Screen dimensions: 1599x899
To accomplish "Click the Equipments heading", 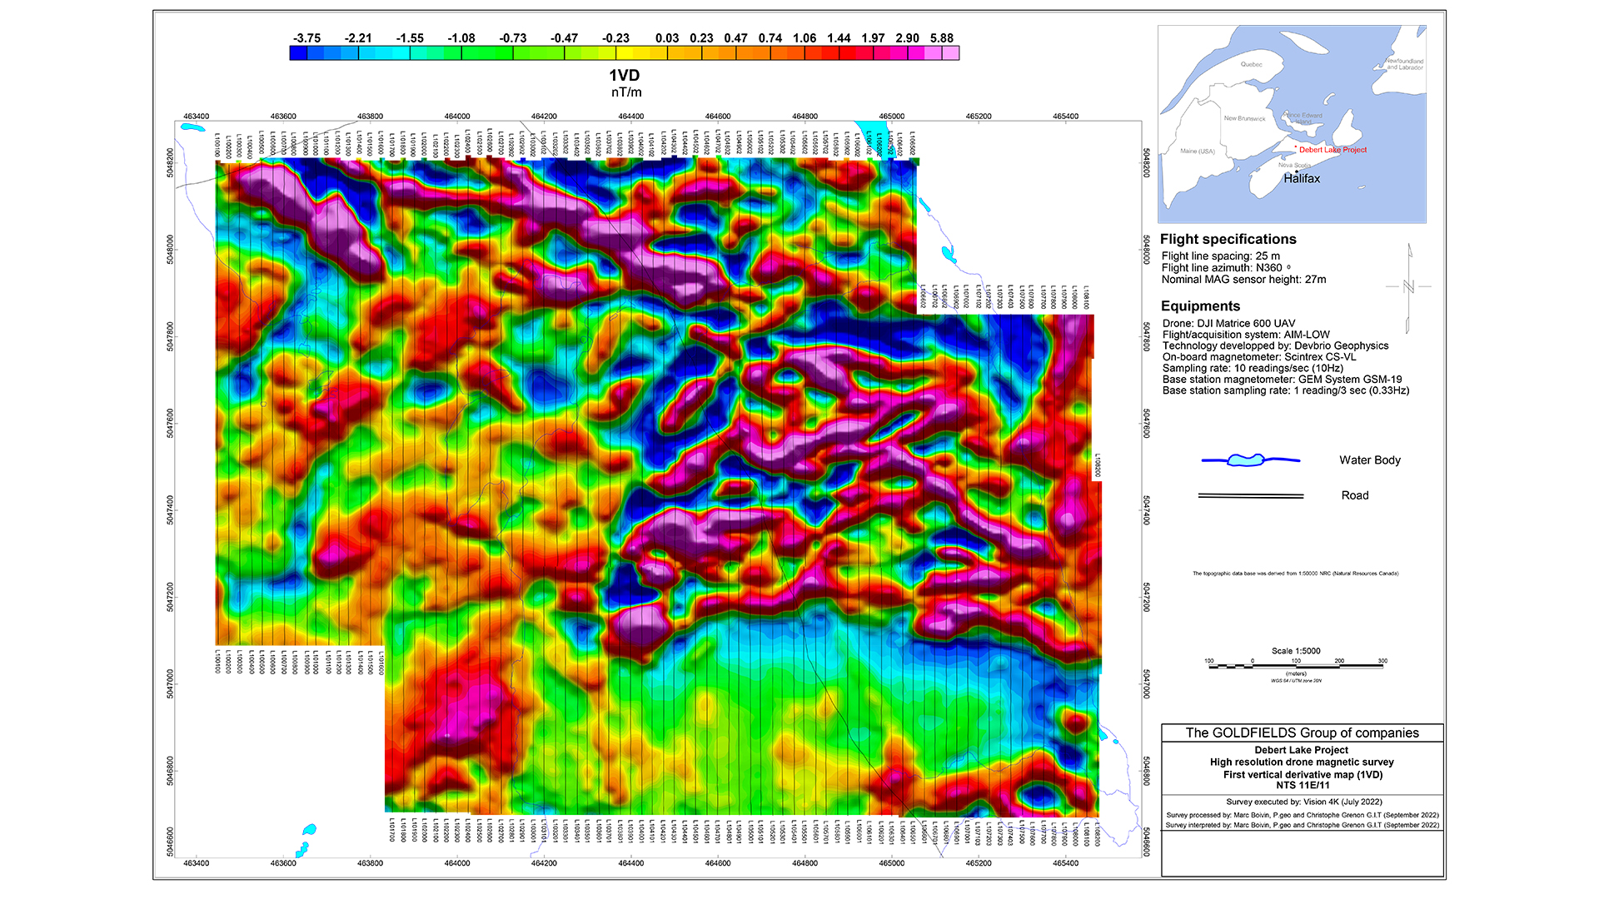I will click(x=1200, y=305).
